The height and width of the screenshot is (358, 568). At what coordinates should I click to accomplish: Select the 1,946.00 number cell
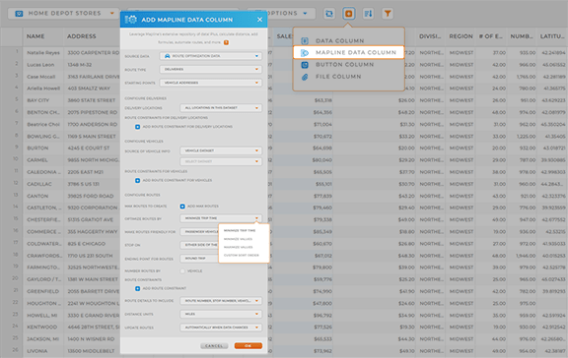[x=522, y=256]
